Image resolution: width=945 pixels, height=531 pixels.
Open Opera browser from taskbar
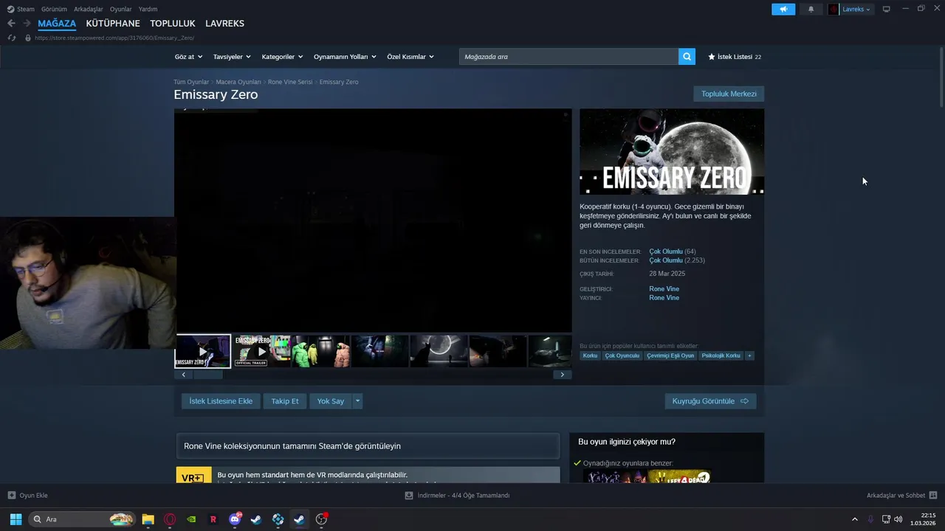coord(170,519)
